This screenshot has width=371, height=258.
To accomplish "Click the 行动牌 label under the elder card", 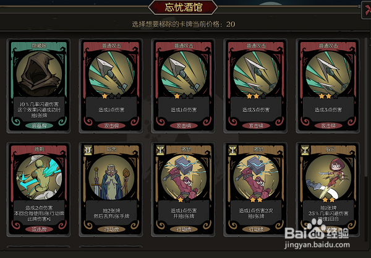I will pos(111,229).
